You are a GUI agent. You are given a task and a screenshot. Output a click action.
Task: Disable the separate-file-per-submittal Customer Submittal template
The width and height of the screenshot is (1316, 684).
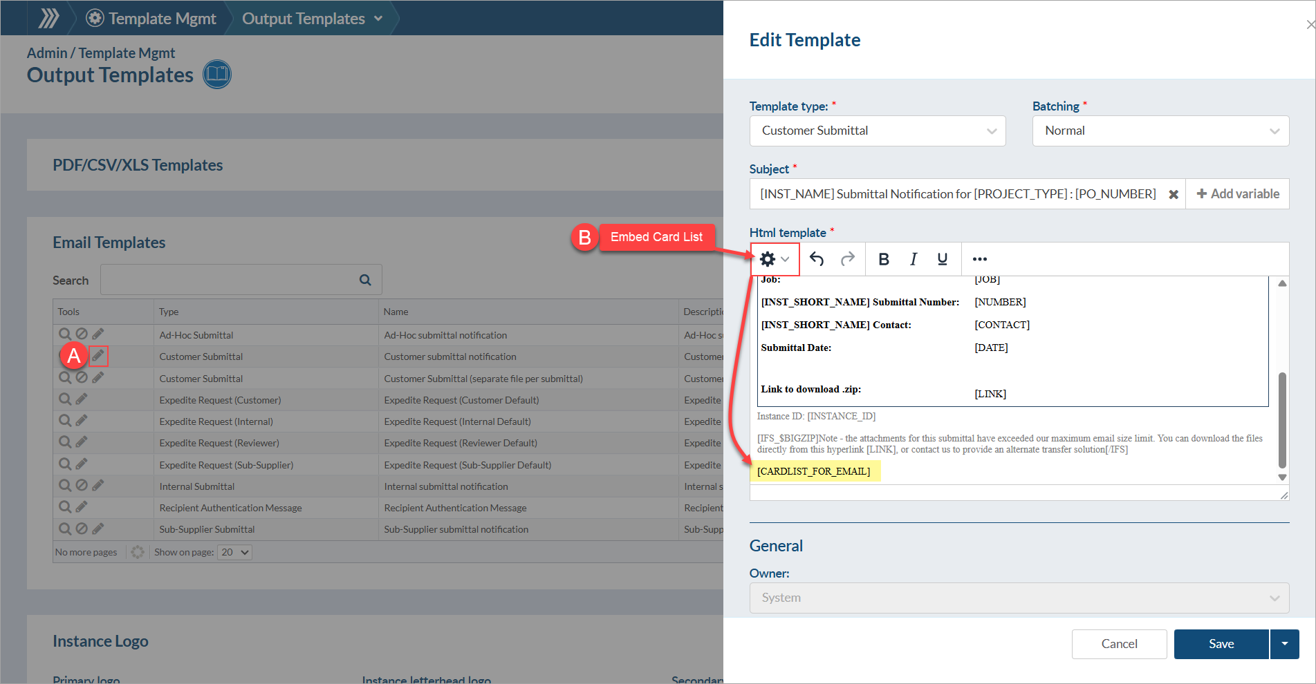point(82,378)
